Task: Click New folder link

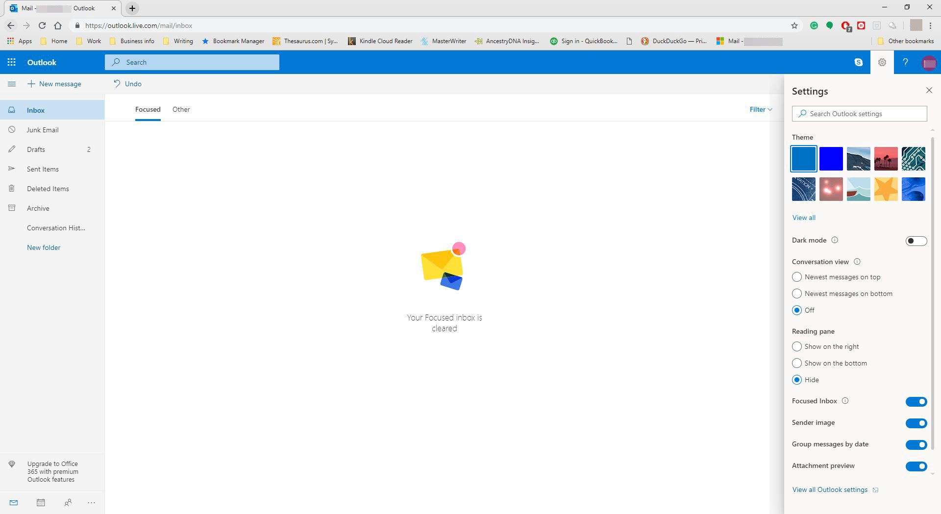Action: tap(44, 247)
